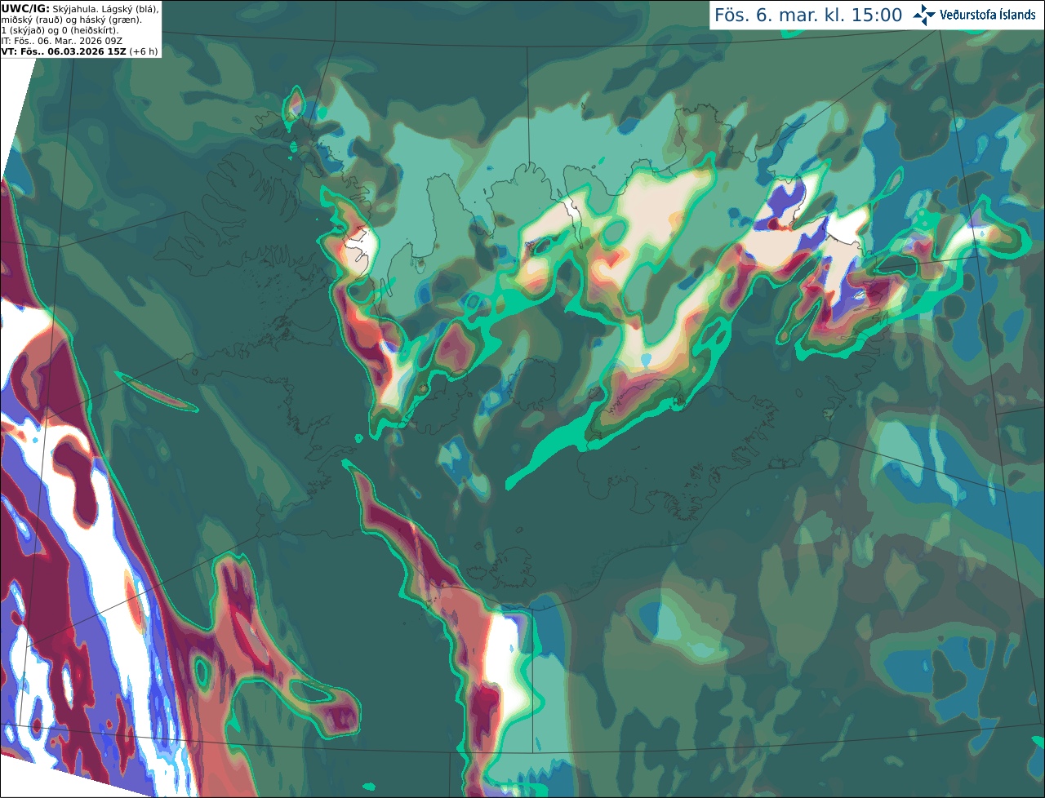Viewport: 1045px width, 798px height.
Task: Click the 'Veðurstofa Íslands' name text
Action: click(988, 15)
